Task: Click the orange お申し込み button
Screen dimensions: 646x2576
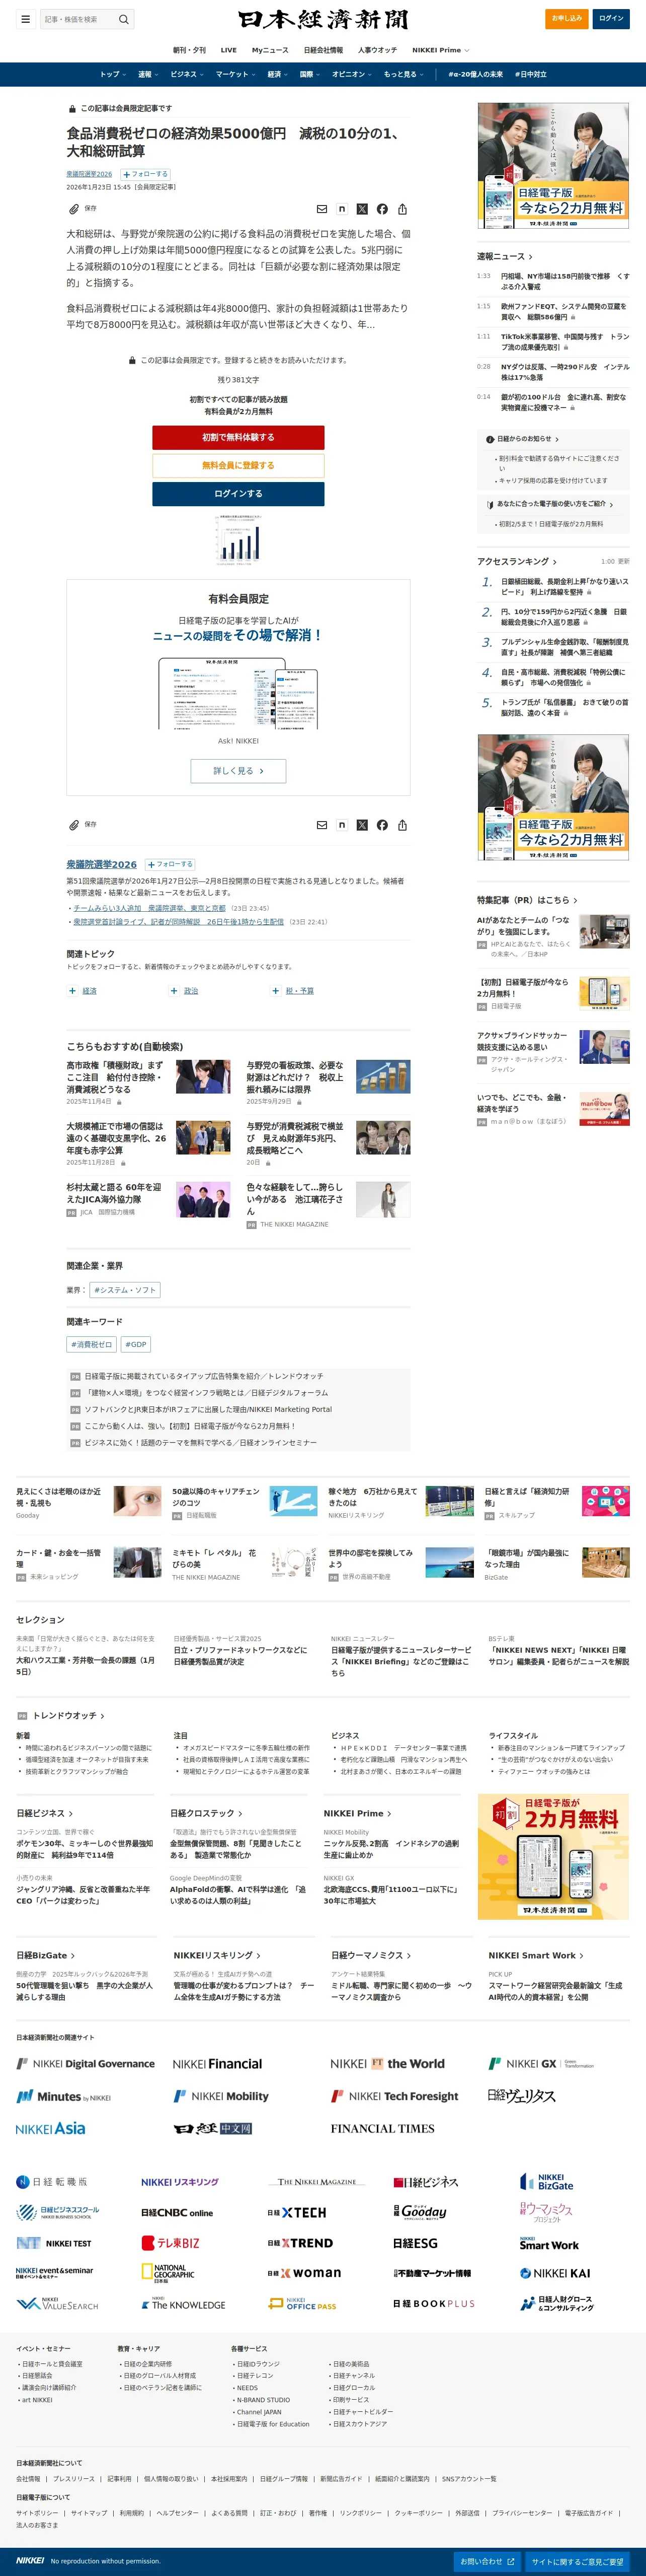Action: pyautogui.click(x=568, y=18)
